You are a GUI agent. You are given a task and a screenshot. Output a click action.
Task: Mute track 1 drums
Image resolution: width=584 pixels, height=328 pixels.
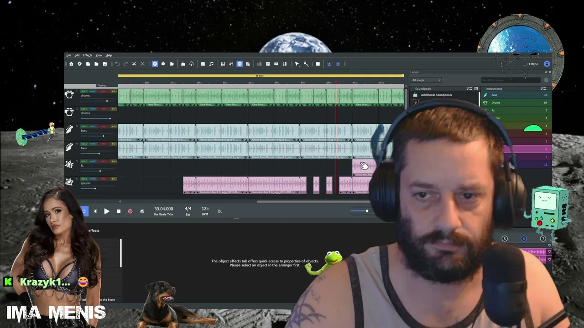(93, 92)
